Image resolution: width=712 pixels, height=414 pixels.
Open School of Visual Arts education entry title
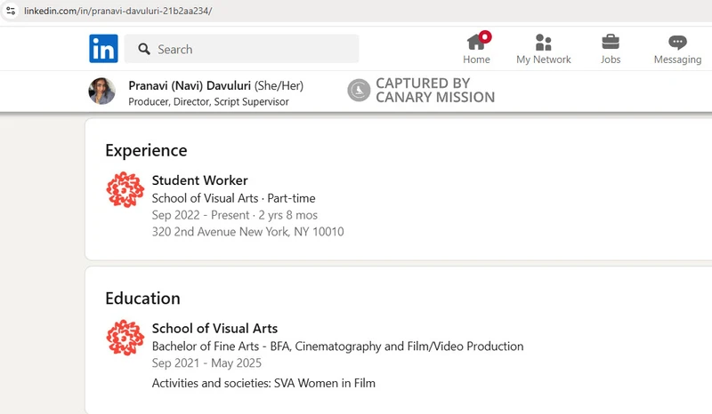[x=214, y=329]
